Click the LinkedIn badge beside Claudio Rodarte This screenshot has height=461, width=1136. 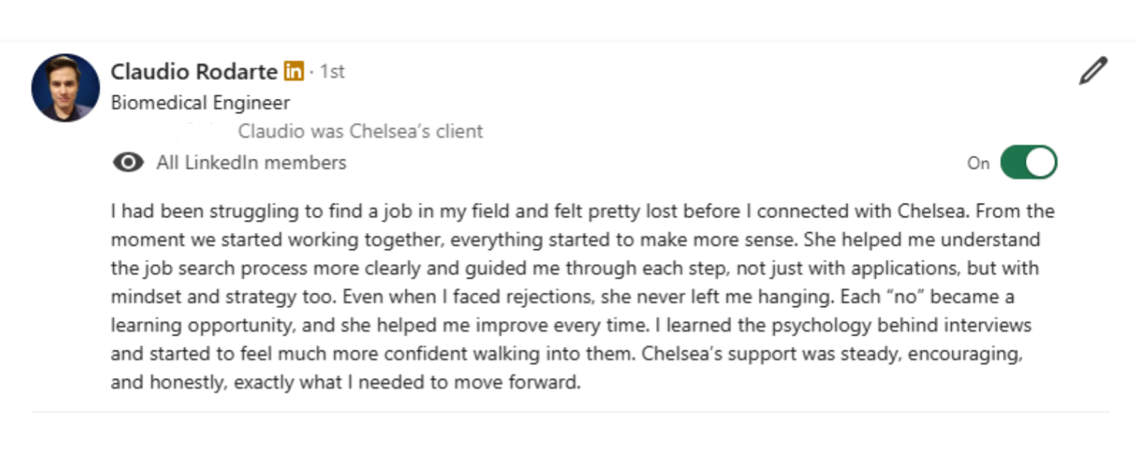[x=294, y=72]
